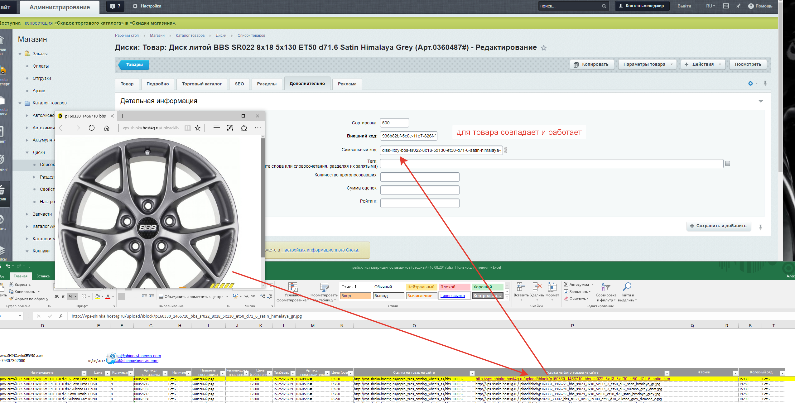Switch to Торговый каталог tab
This screenshot has height=403, width=795.
[x=202, y=84]
